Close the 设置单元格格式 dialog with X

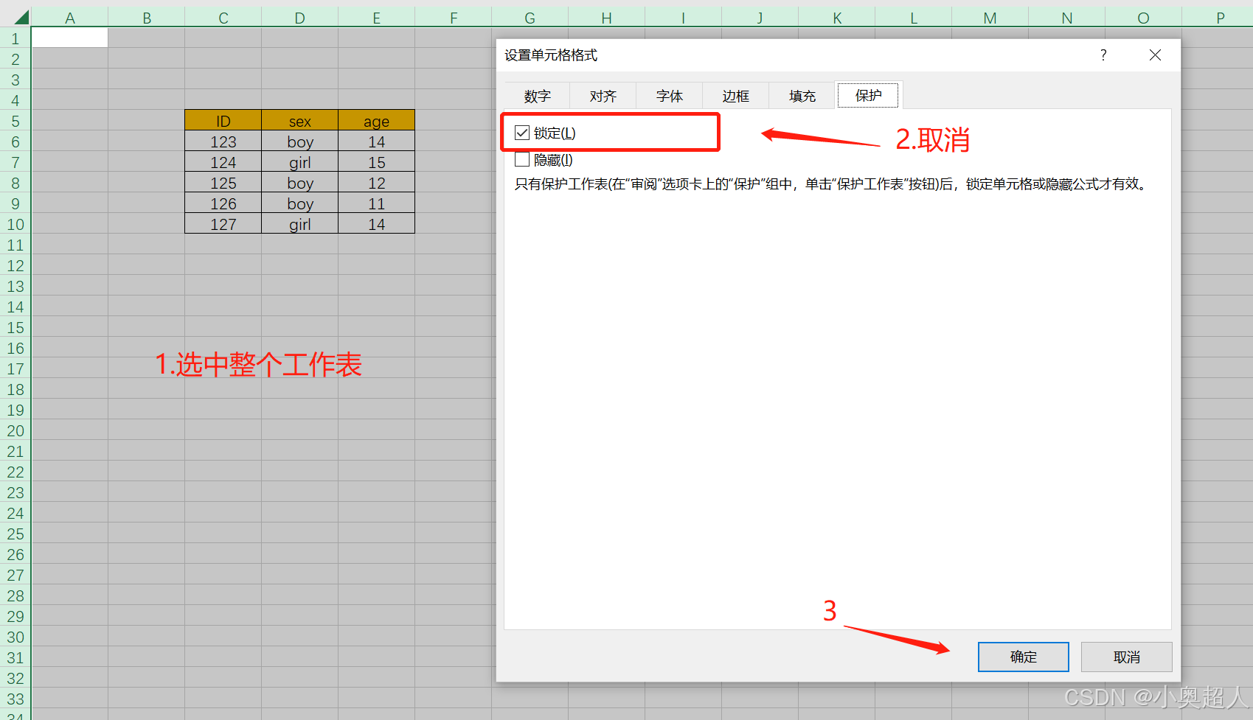click(x=1155, y=55)
